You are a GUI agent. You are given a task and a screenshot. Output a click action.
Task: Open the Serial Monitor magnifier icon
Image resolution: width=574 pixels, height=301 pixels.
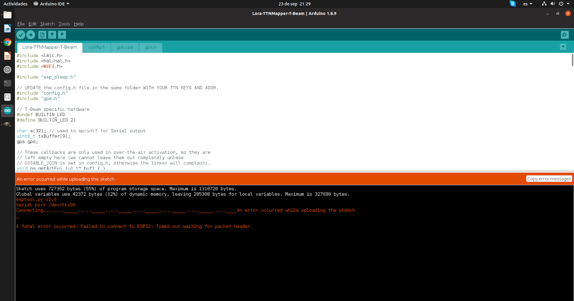click(x=565, y=34)
